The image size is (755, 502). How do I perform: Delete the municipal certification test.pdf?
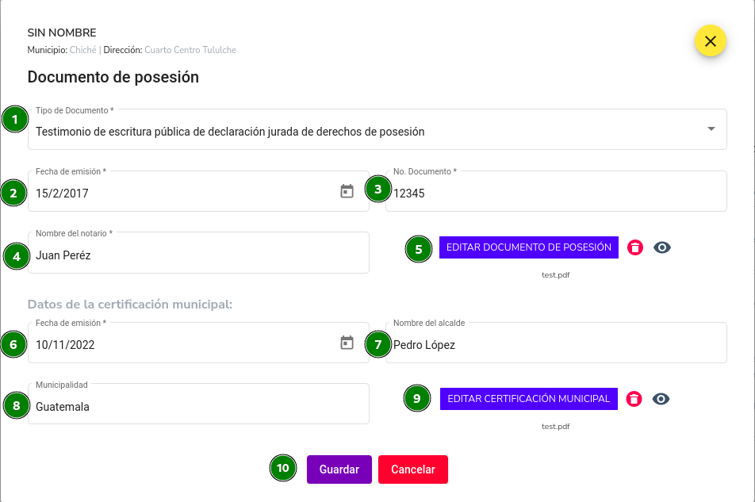(x=634, y=399)
